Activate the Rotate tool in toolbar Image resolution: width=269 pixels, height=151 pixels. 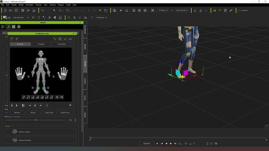tap(68, 10)
